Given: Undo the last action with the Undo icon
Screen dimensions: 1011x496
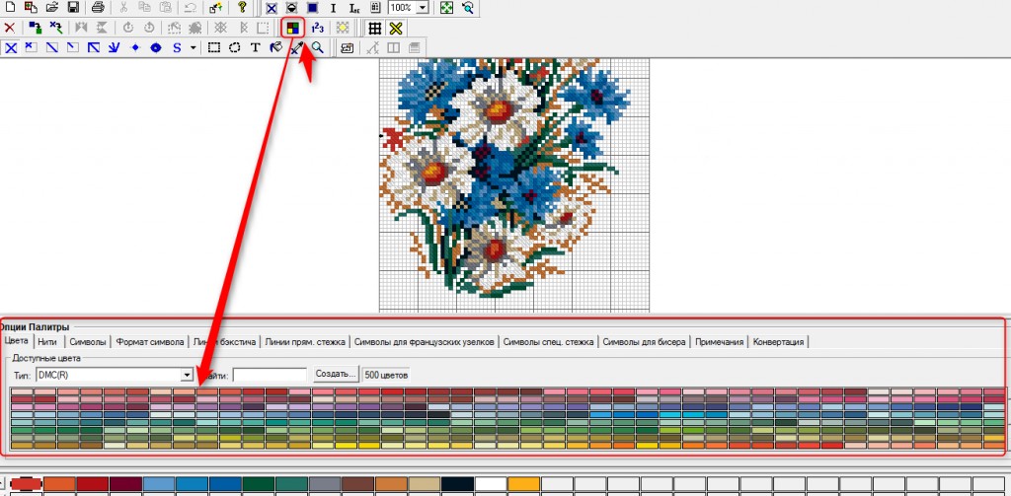Looking at the screenshot, I should (191, 8).
